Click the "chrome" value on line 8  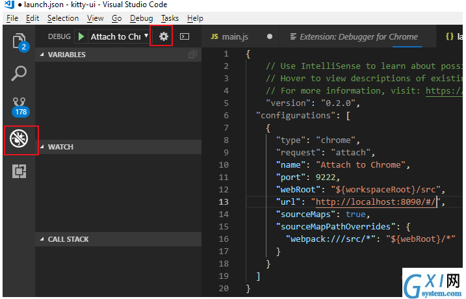[335, 140]
